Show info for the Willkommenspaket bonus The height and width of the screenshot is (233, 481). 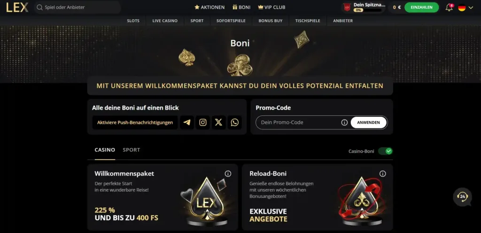[228, 173]
